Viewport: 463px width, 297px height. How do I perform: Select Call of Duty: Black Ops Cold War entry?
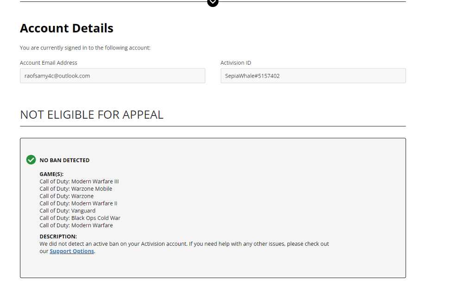click(80, 218)
